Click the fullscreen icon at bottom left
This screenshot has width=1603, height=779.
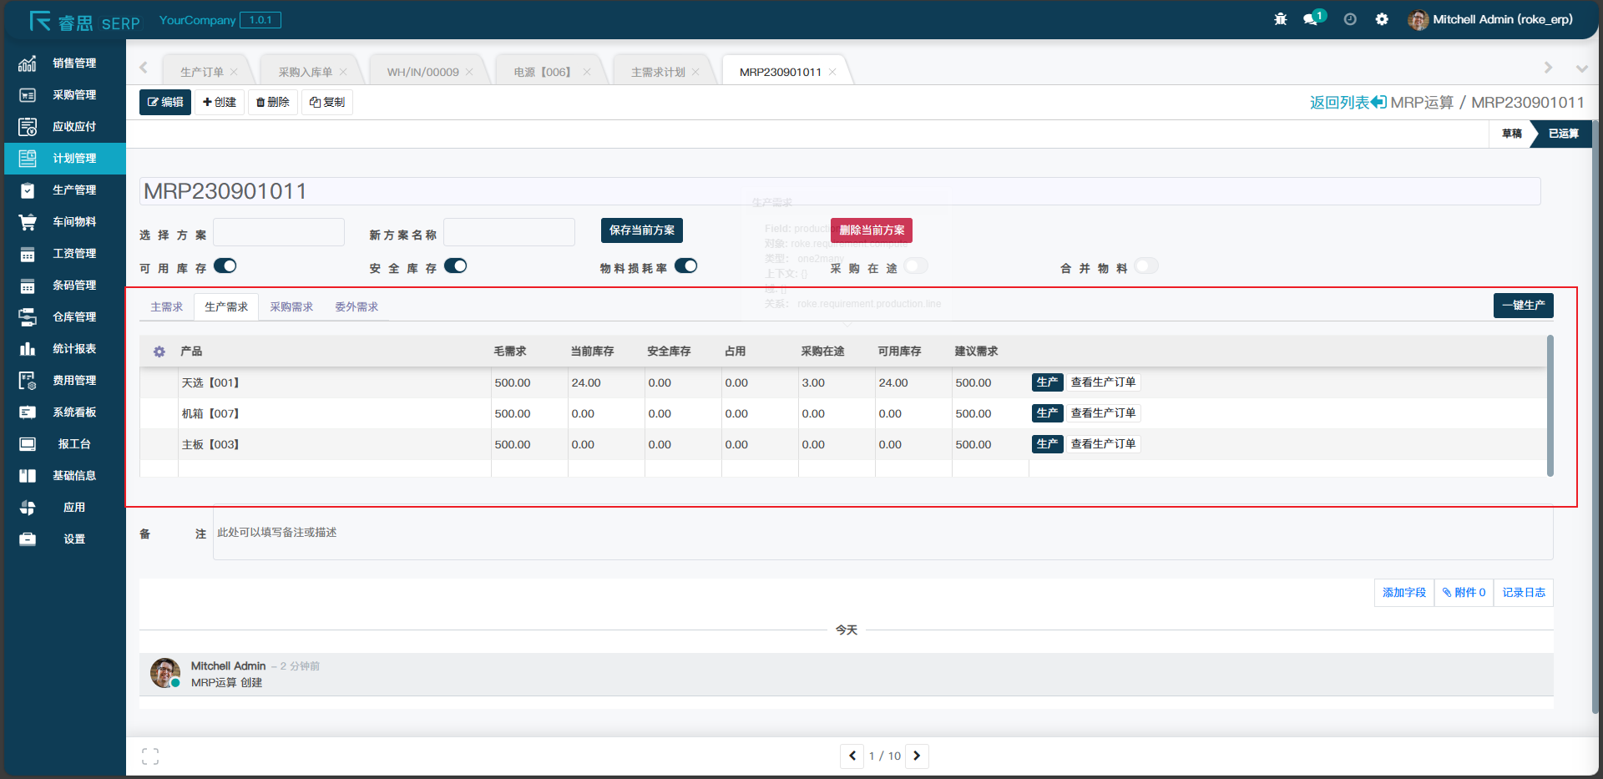click(x=150, y=756)
